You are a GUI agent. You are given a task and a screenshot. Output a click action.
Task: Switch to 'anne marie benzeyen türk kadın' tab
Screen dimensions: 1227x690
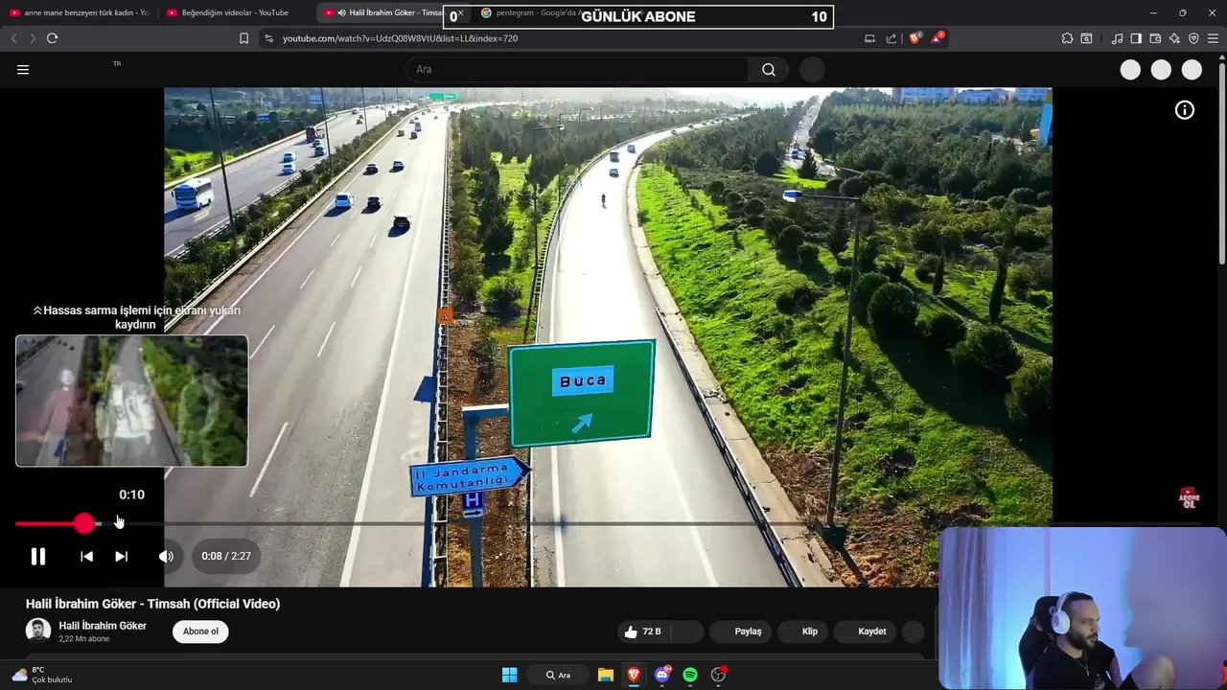pos(79,12)
